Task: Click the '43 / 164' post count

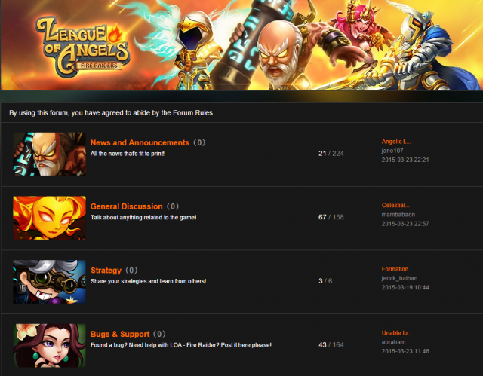Action: 331,344
